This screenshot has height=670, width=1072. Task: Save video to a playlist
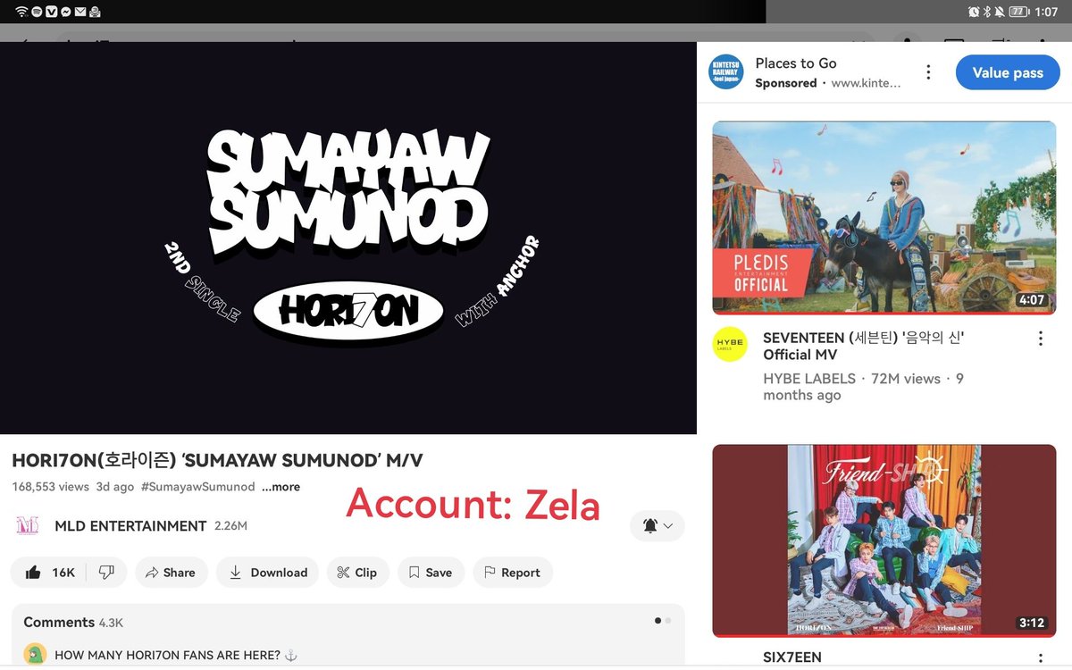[x=431, y=573]
